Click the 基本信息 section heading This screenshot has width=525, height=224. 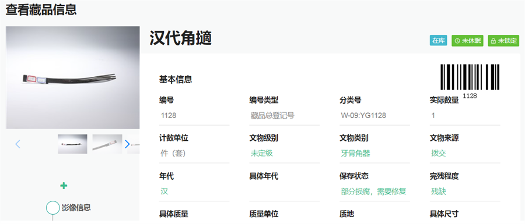(176, 80)
